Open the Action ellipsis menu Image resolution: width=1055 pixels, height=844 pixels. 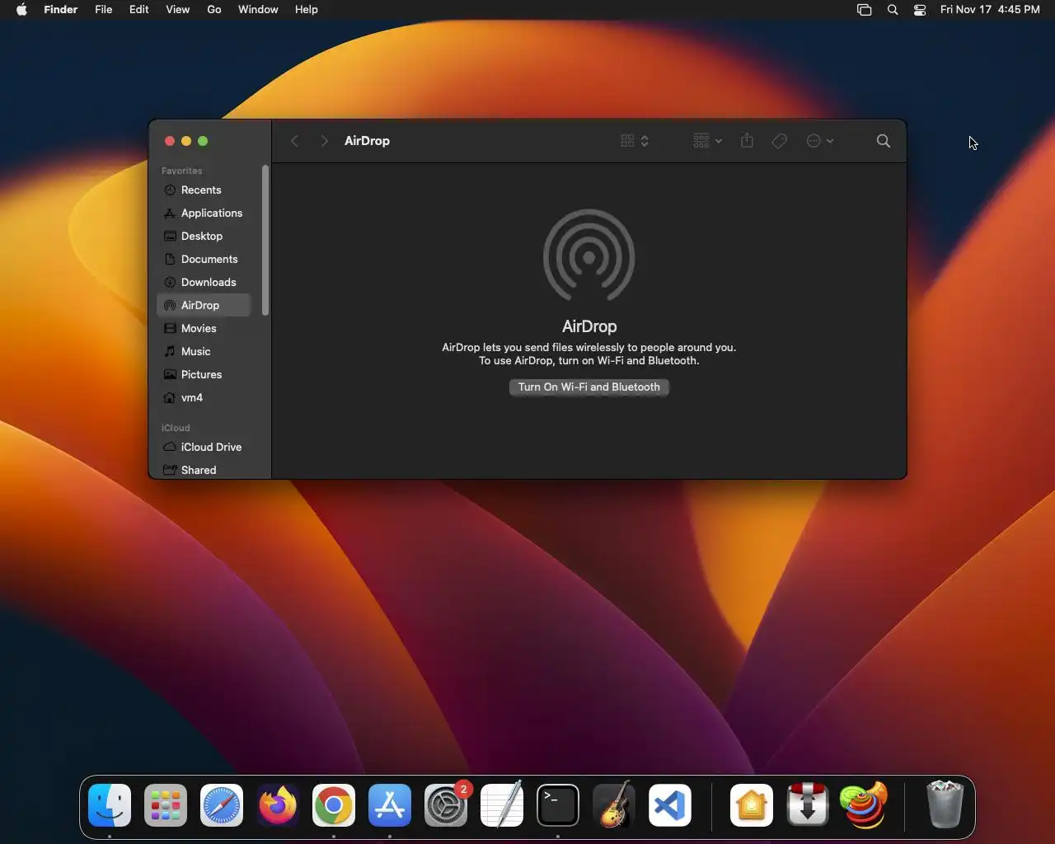tap(819, 141)
